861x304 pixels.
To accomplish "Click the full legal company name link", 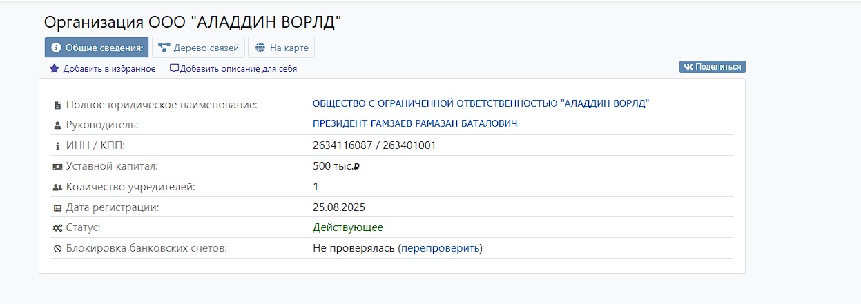I will click(481, 103).
